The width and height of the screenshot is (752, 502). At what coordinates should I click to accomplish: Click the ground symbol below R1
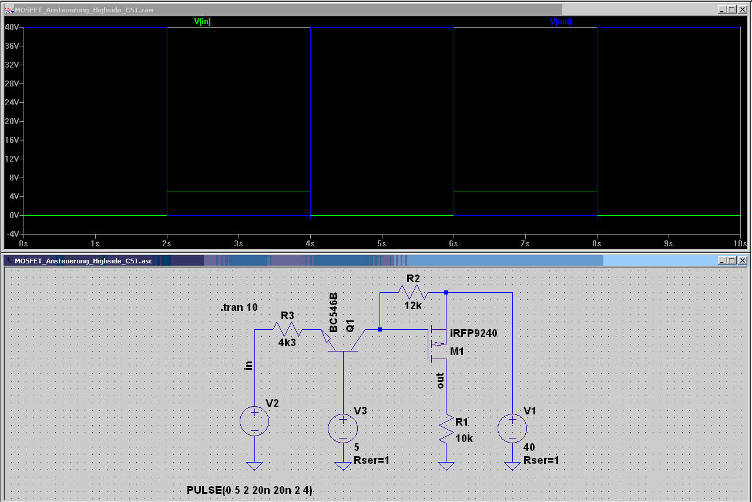click(446, 466)
